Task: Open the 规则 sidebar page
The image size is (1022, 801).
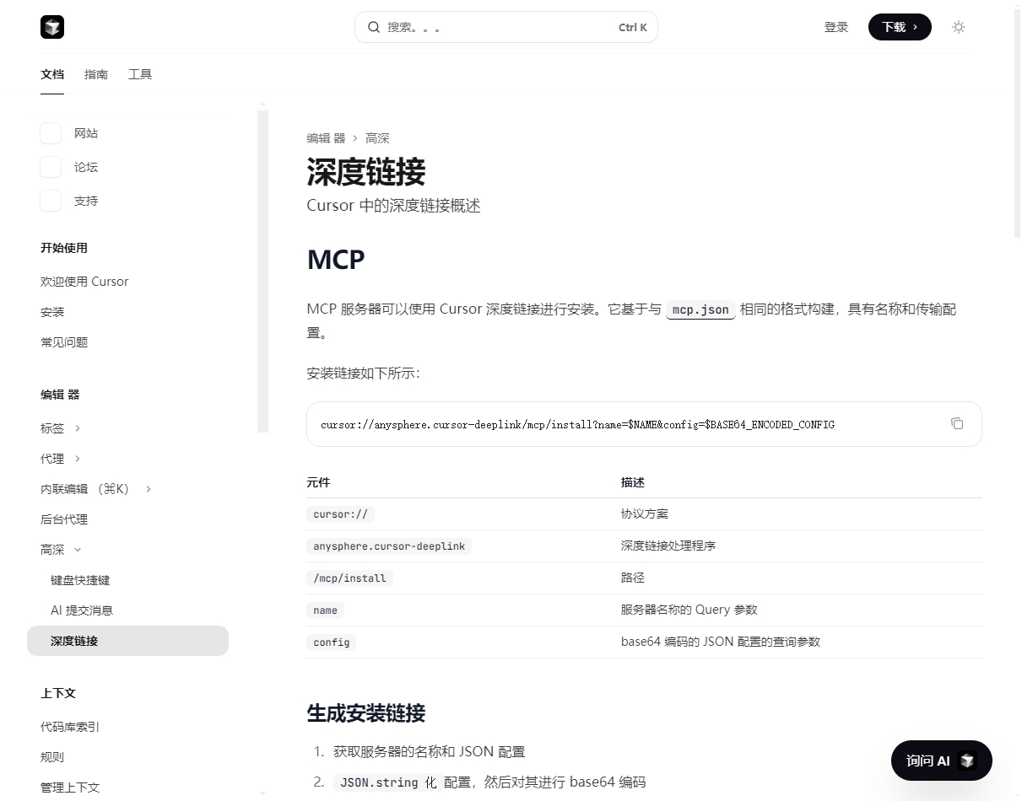Action: coord(52,757)
